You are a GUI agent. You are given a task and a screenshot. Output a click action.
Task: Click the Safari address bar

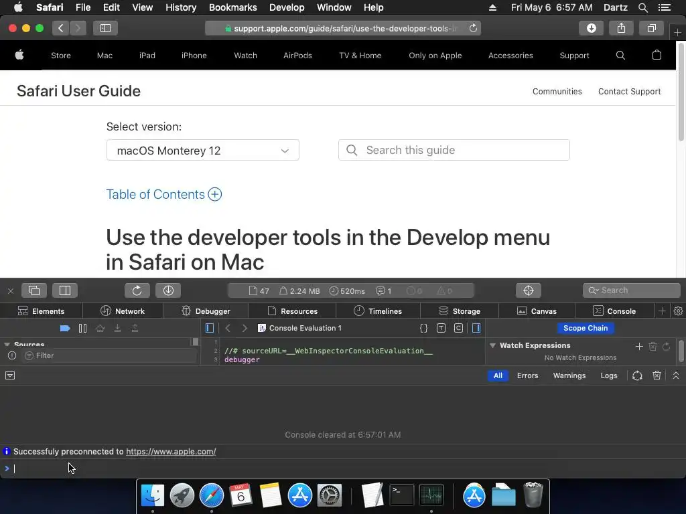(343, 28)
